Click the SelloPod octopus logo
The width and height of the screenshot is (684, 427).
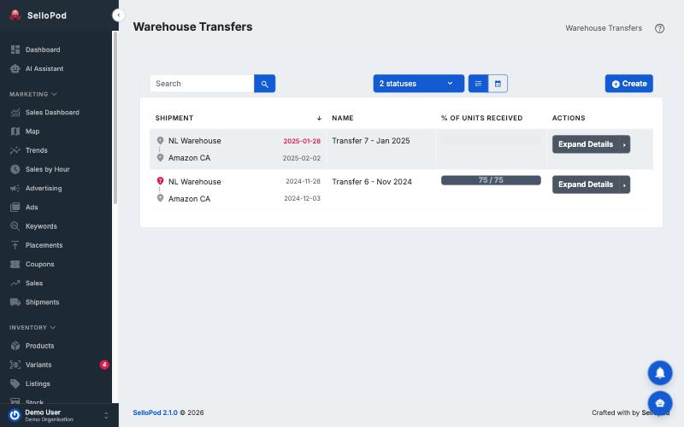pyautogui.click(x=15, y=15)
